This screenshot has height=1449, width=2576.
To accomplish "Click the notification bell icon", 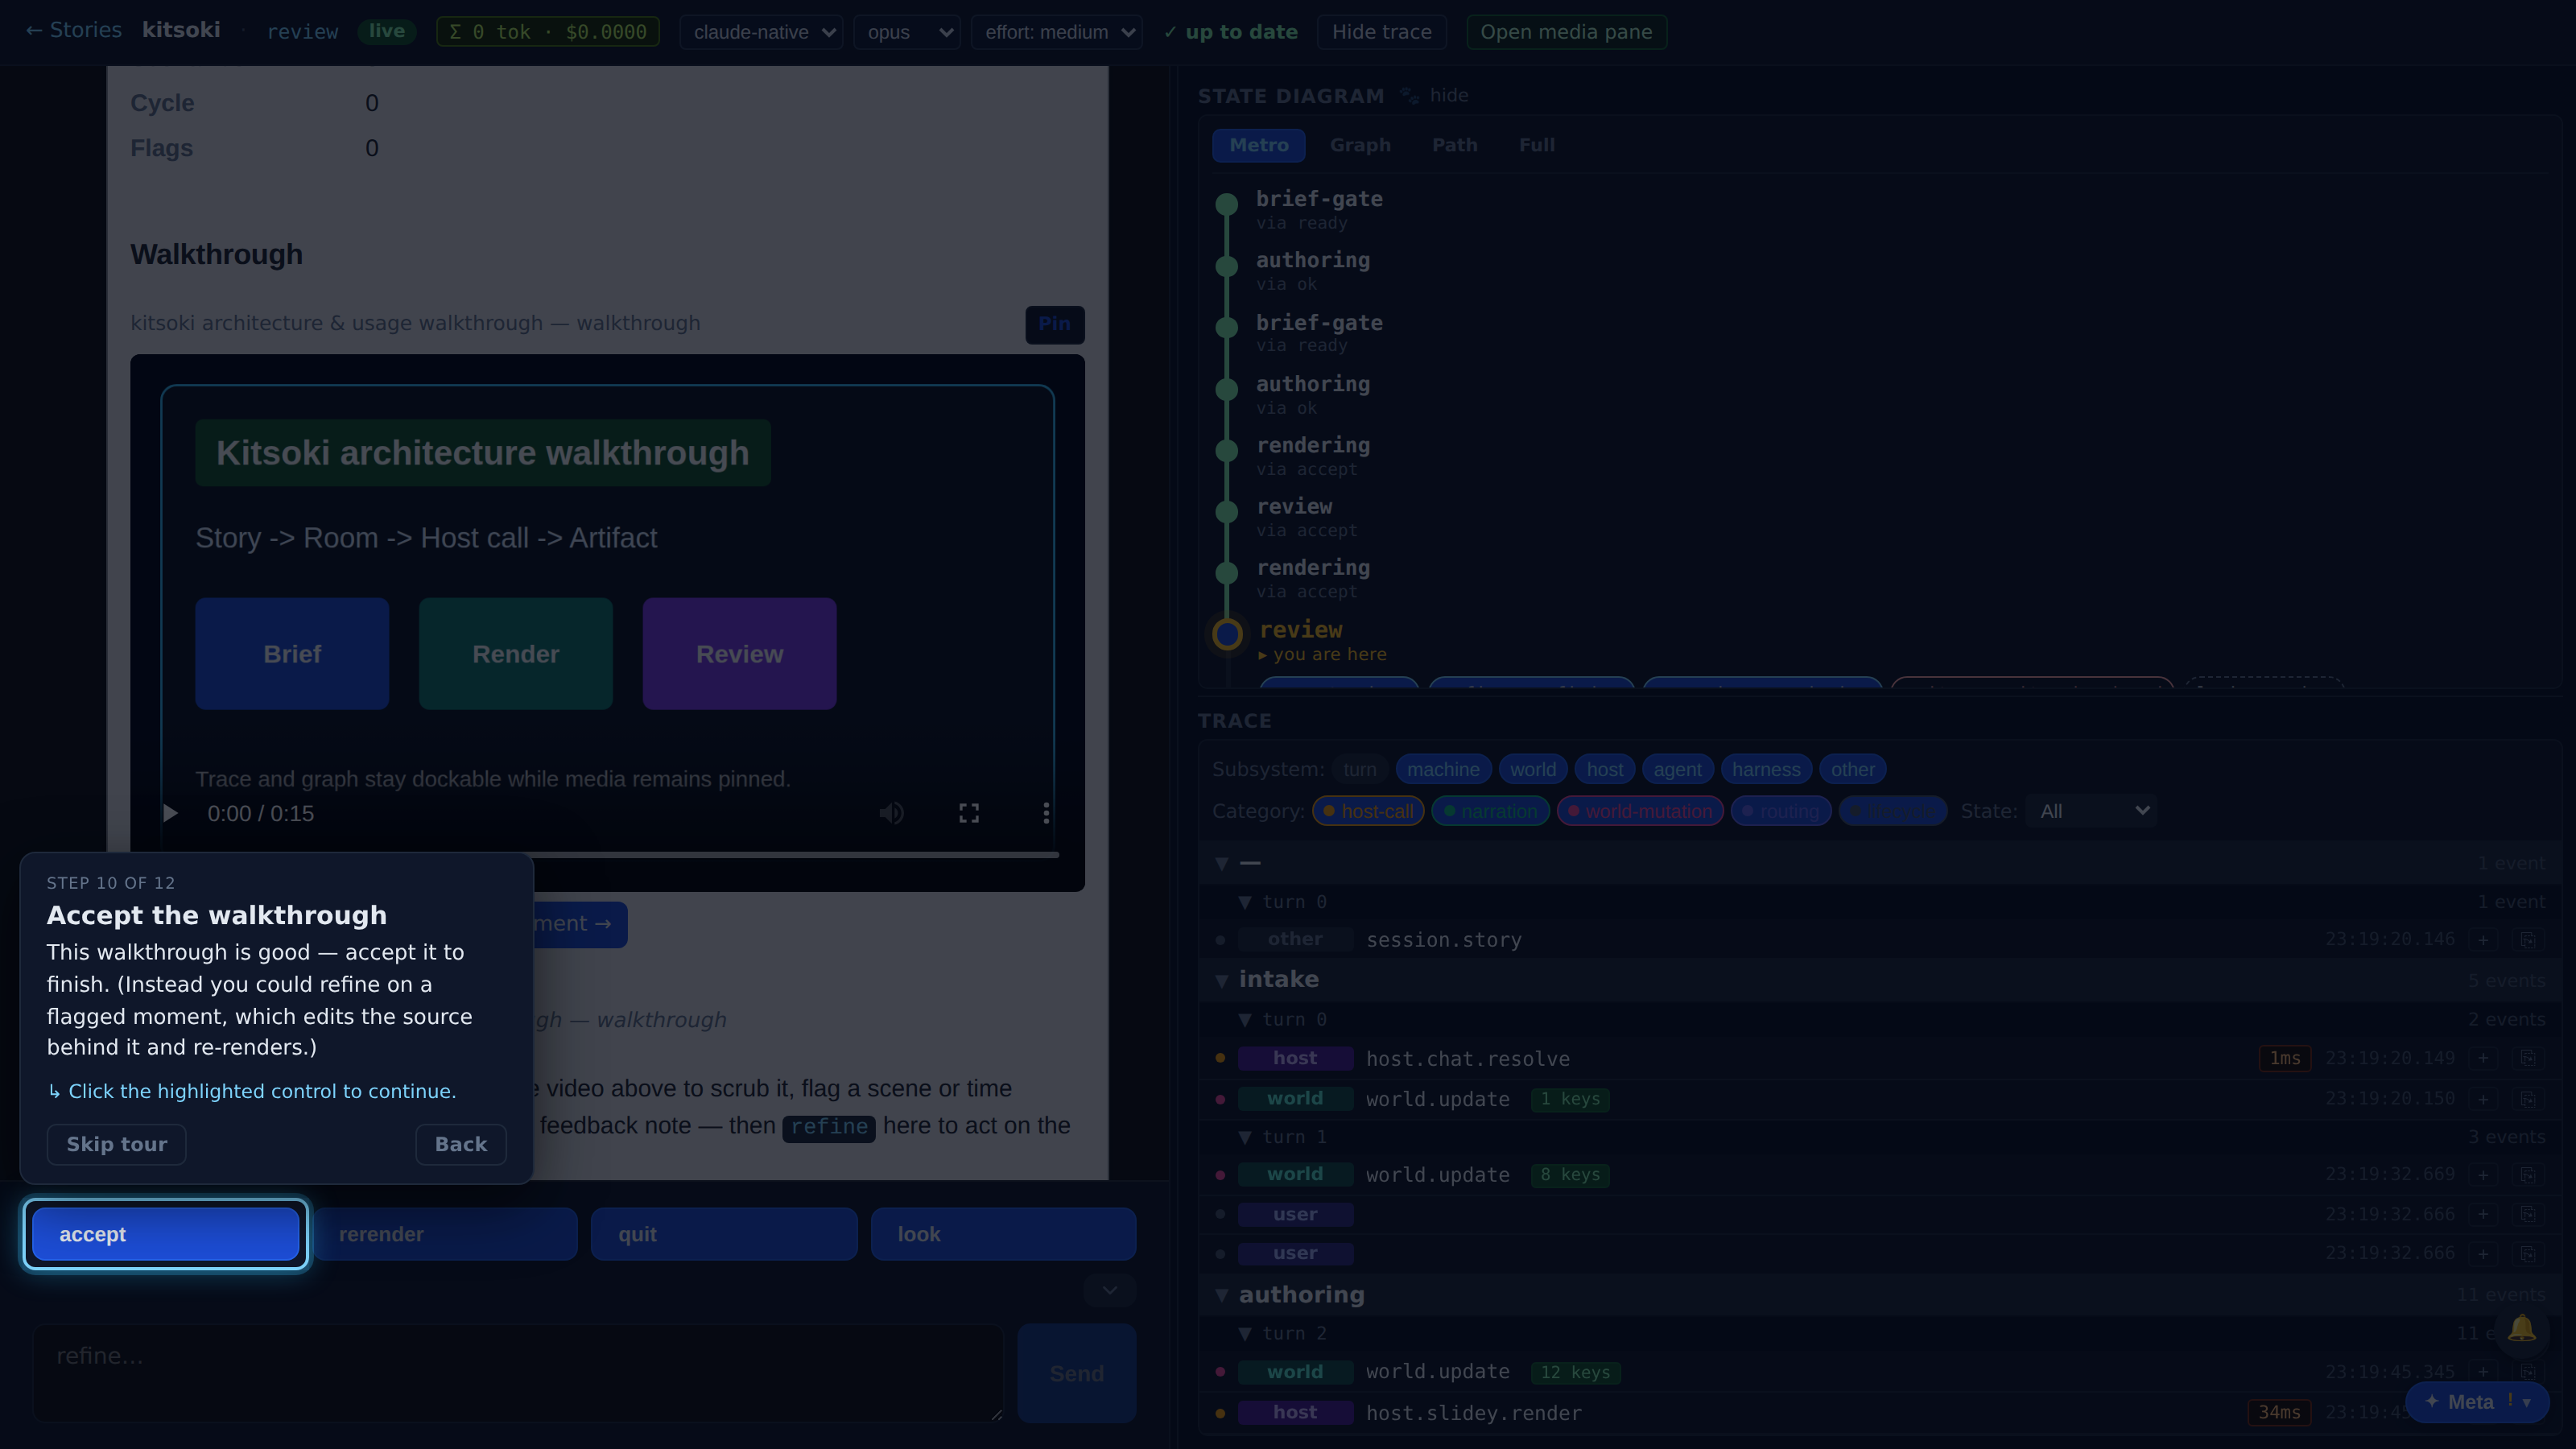I will coord(2521,1328).
